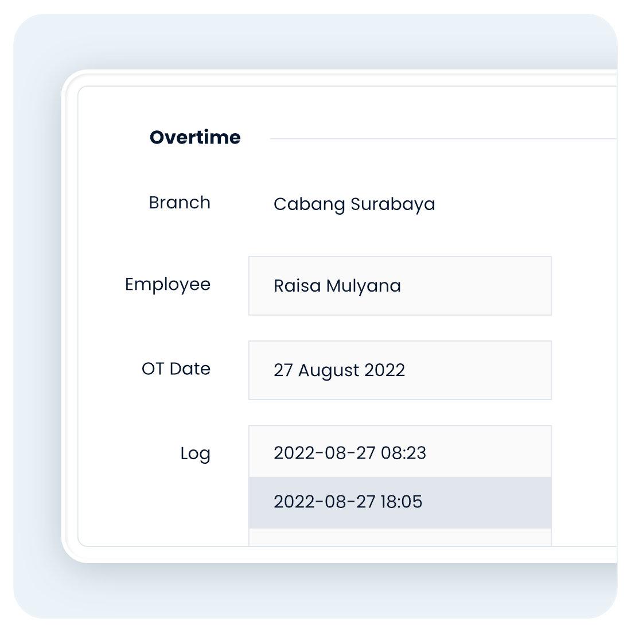Viewport: 631px width, 632px height.
Task: Click the Overtime section heading
Action: pyautogui.click(x=195, y=137)
